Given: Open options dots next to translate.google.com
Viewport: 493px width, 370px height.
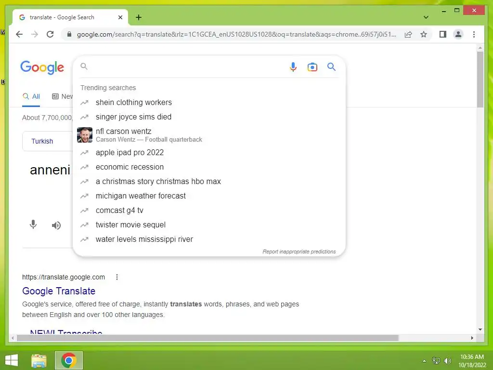Looking at the screenshot, I should pos(117,277).
